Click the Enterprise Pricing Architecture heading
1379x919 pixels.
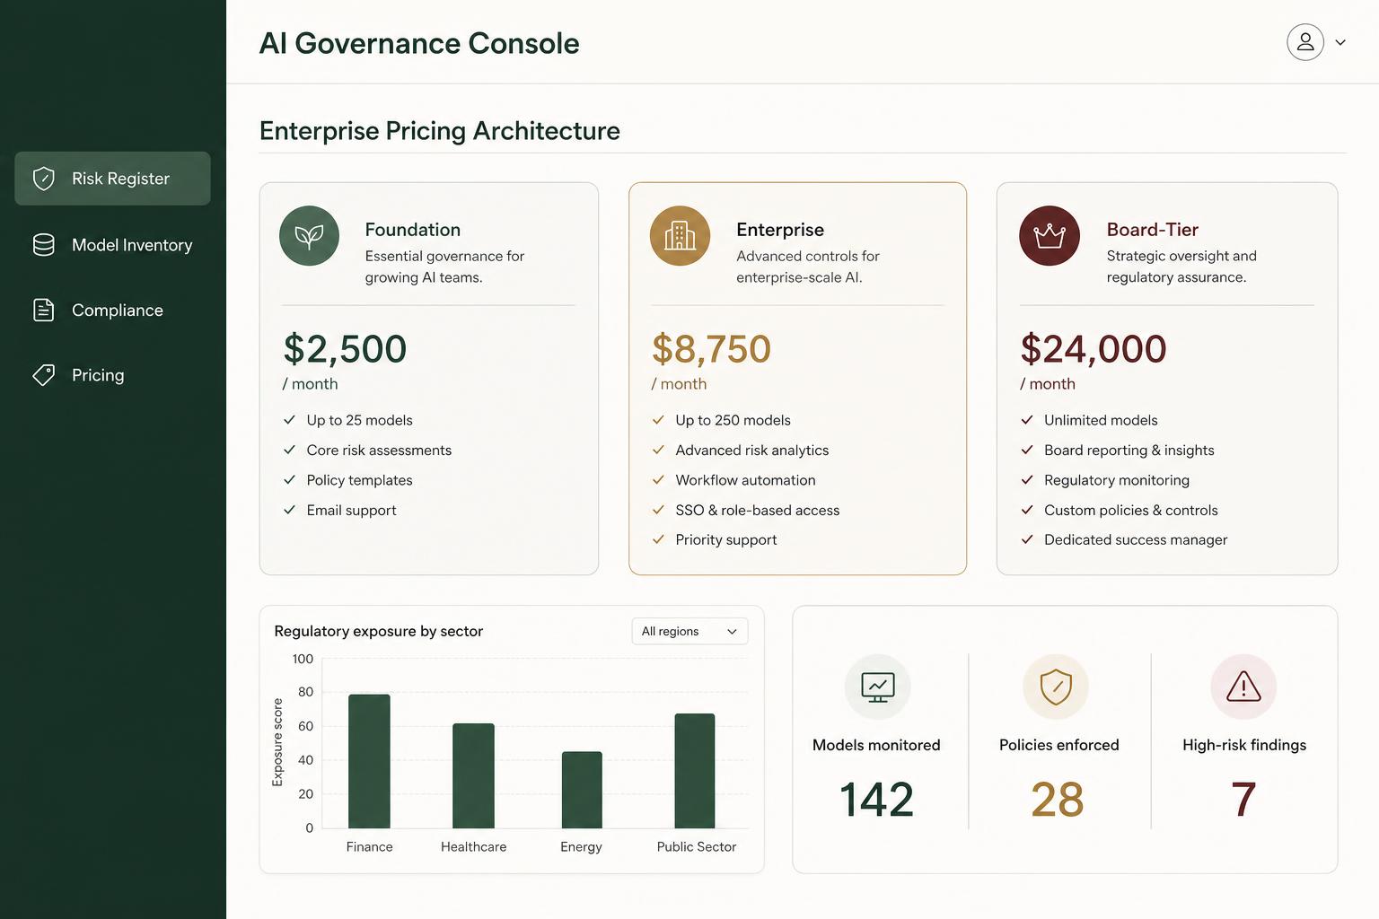point(439,131)
